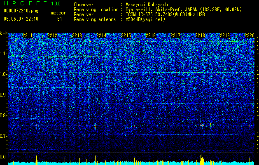The height and width of the screenshot is (165, 259).
Task: Select the A504HB(yagi 4el) antenna text
Action: pyautogui.click(x=145, y=19)
